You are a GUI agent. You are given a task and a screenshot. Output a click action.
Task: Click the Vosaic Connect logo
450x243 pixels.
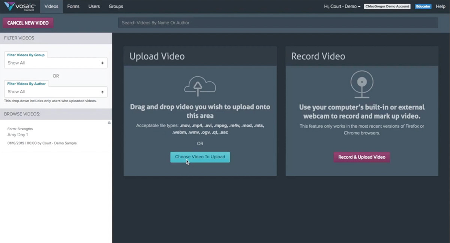click(19, 6)
